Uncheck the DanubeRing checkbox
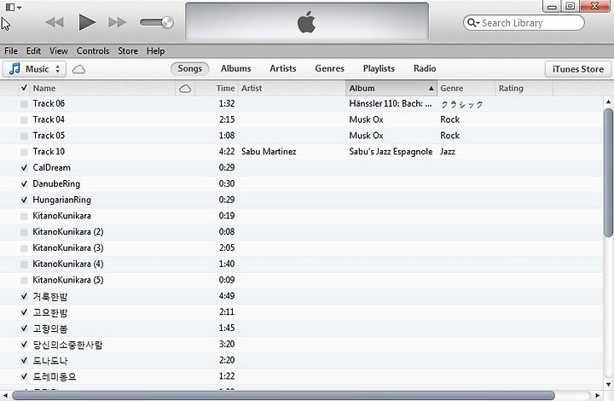Viewport: 614px width, 401px height. 24,184
